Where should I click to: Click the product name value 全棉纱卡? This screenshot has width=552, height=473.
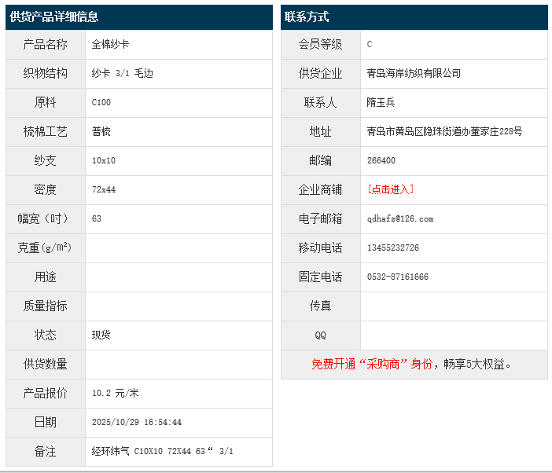point(111,44)
